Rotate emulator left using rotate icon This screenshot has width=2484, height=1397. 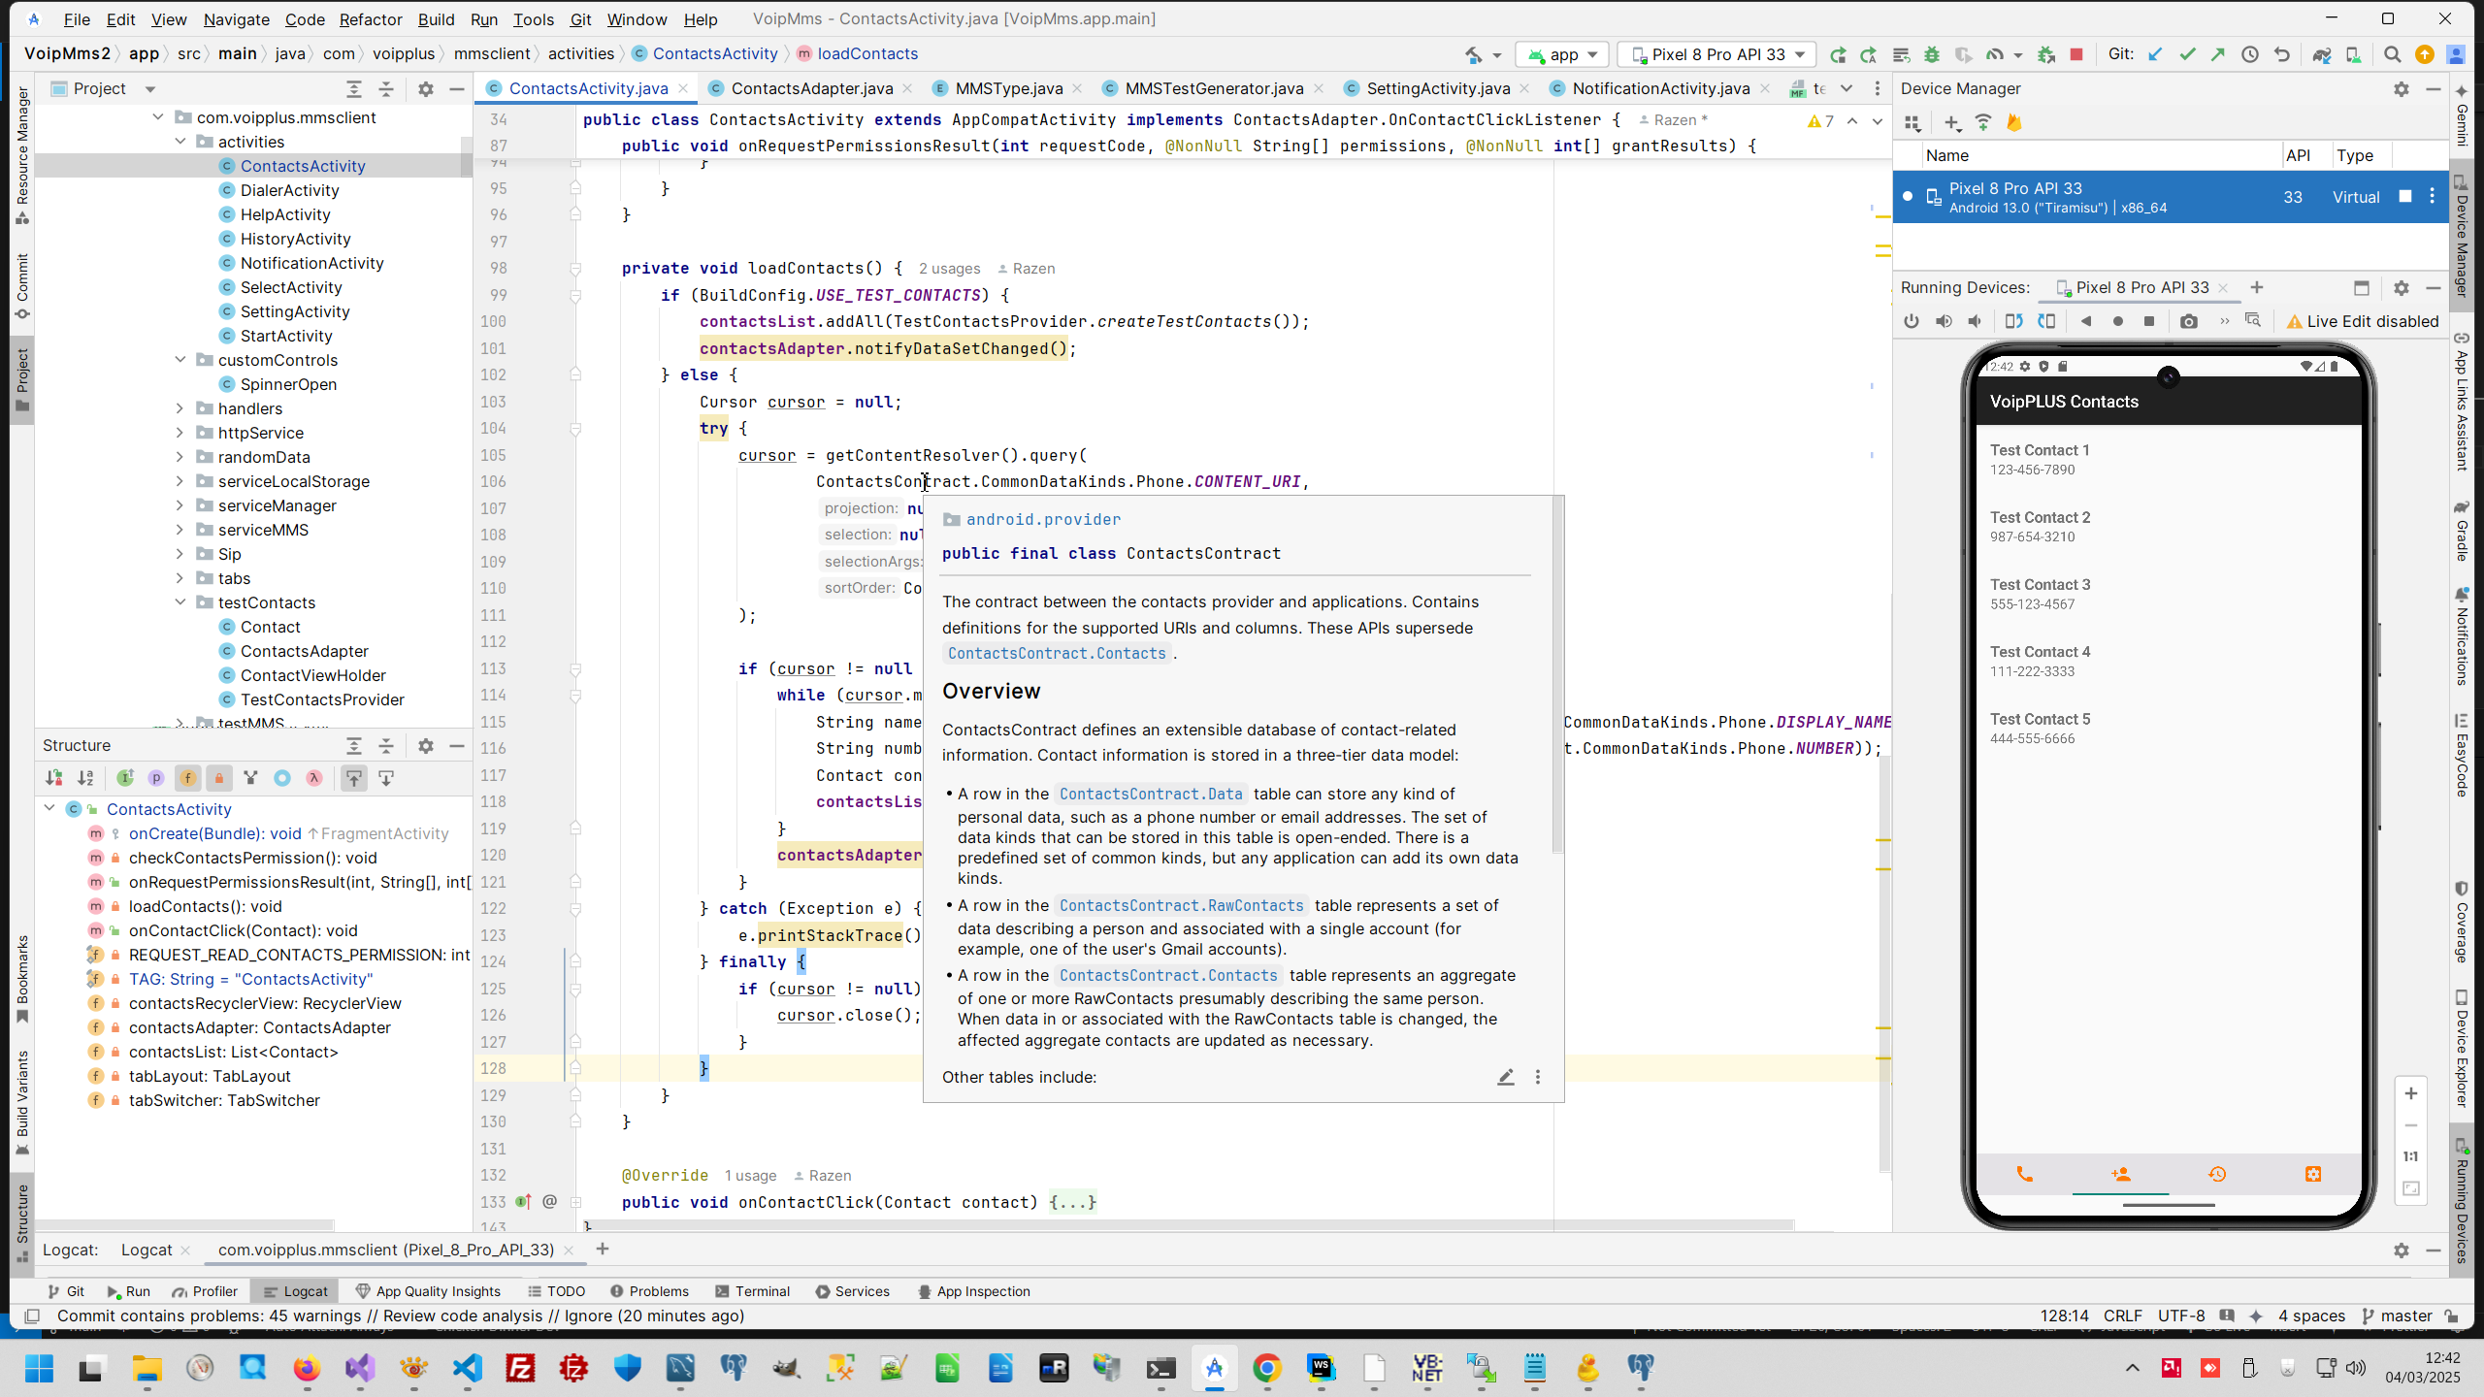(x=2013, y=321)
